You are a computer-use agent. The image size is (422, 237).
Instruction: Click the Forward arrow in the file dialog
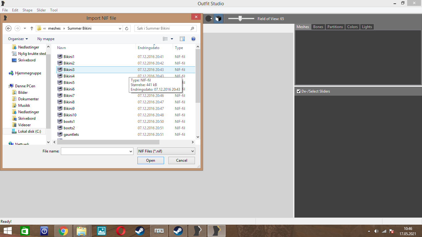click(18, 28)
